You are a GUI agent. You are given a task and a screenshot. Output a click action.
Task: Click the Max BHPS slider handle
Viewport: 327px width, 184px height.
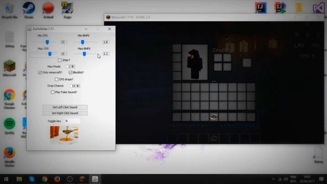coord(84,54)
